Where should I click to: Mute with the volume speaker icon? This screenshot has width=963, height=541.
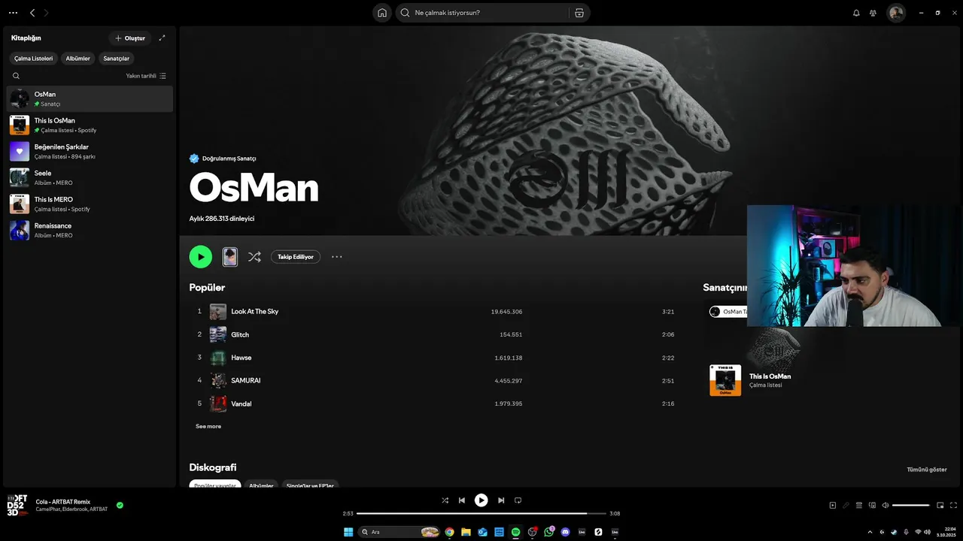pyautogui.click(x=886, y=505)
